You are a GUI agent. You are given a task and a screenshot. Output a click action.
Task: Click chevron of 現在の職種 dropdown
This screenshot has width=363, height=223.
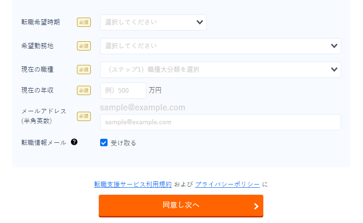(334, 70)
